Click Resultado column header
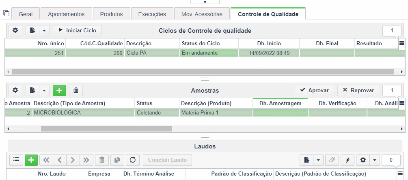 coord(376,44)
